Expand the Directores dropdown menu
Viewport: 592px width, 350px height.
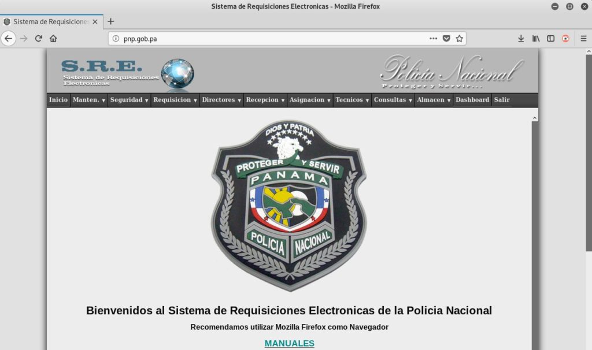[x=221, y=100]
